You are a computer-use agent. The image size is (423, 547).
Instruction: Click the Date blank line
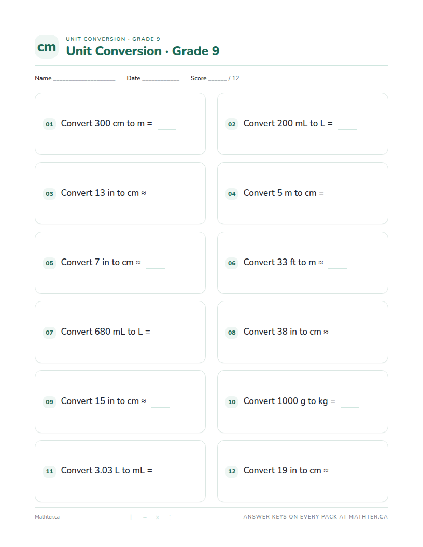[161, 80]
